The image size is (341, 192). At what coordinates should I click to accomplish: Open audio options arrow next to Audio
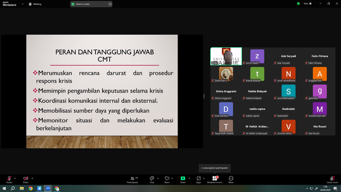[15, 178]
